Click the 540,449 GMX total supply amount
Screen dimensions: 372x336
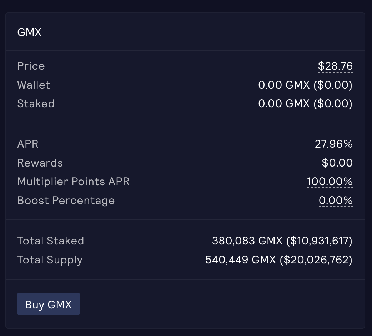tap(241, 260)
